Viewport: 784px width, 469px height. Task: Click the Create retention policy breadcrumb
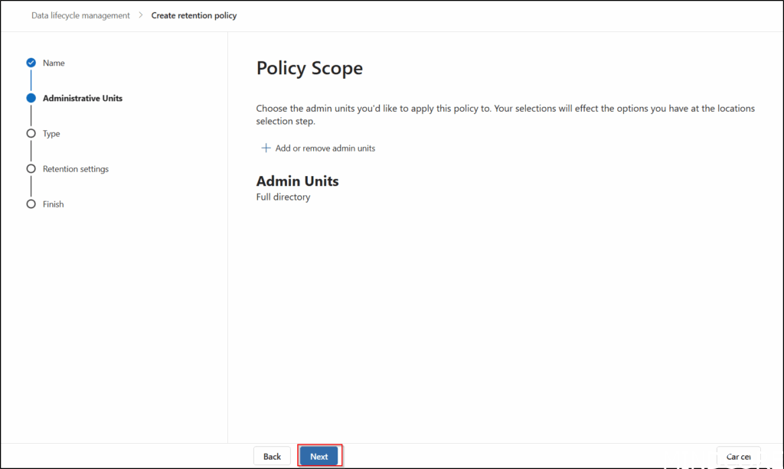click(194, 15)
